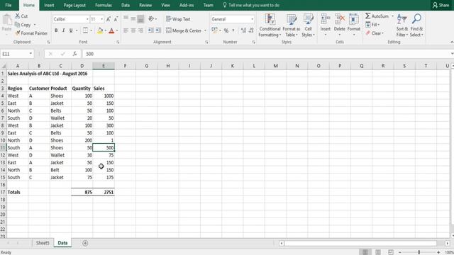The image size is (454, 255).
Task: Open Cell Styles gallery
Action: click(308, 25)
